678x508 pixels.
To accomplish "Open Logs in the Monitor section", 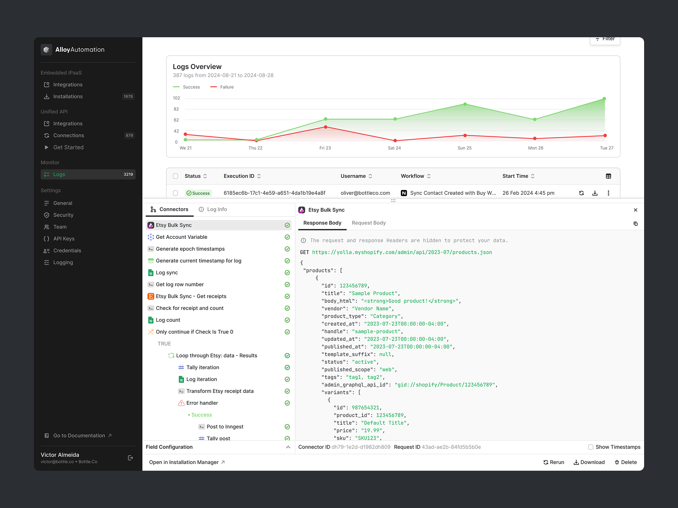I will coord(88,174).
